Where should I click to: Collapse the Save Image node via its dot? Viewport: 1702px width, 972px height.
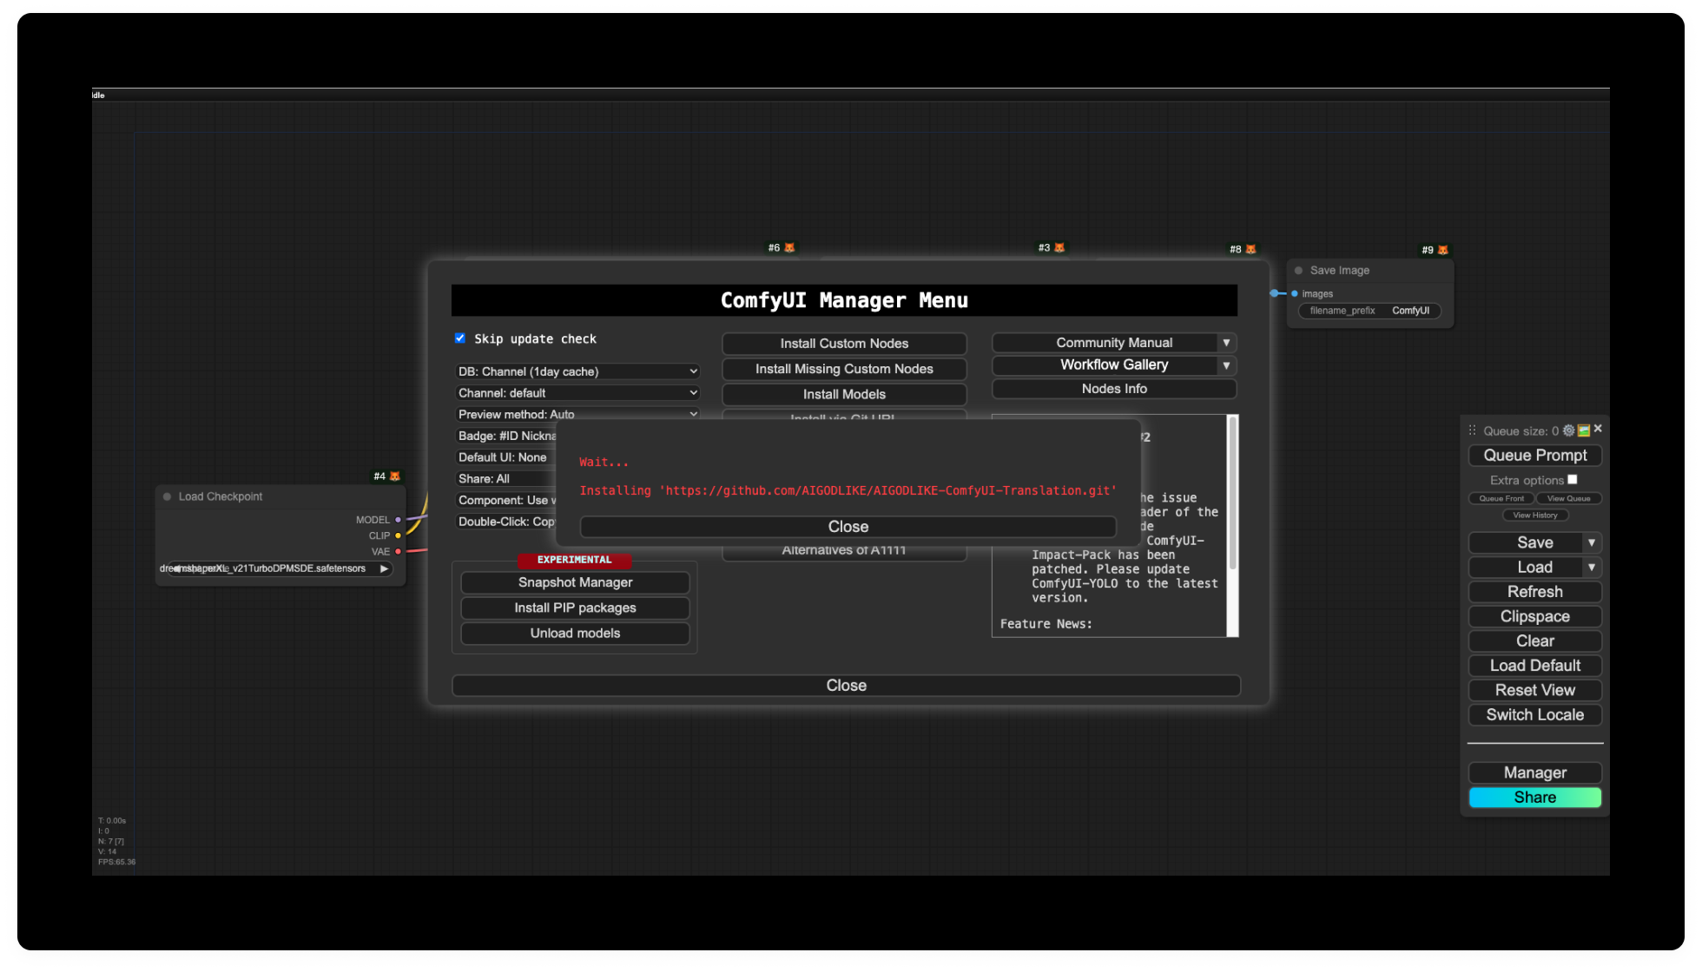click(1298, 271)
